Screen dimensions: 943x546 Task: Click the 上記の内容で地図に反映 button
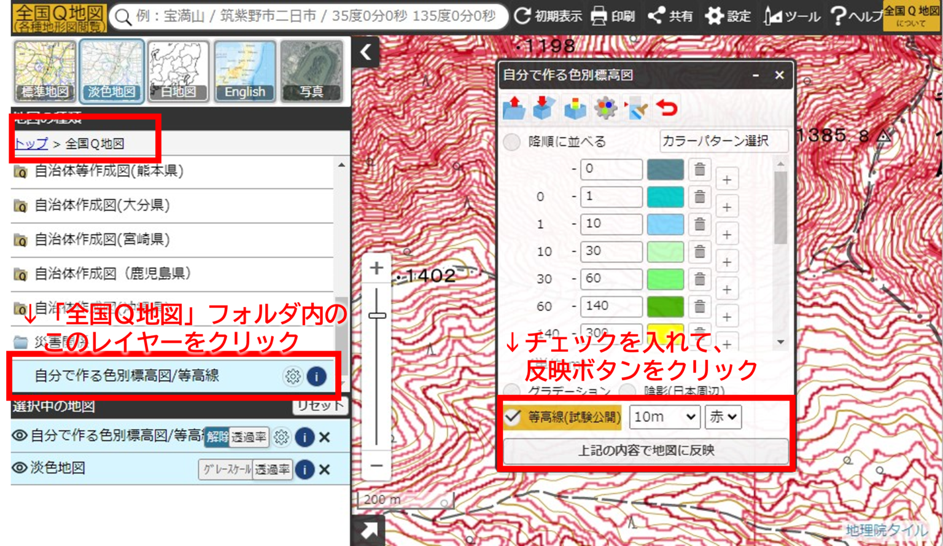pyautogui.click(x=648, y=451)
